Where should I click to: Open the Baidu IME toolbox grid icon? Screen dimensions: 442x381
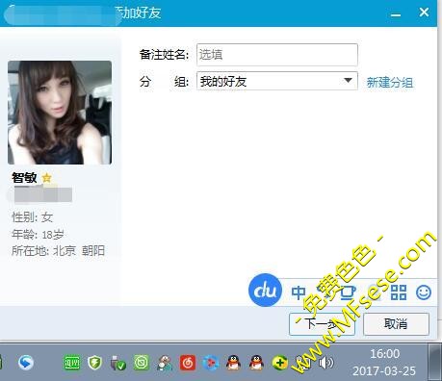tap(399, 292)
